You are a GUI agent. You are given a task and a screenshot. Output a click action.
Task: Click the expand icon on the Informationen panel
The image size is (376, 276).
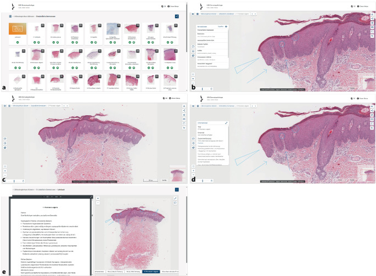tap(226, 123)
